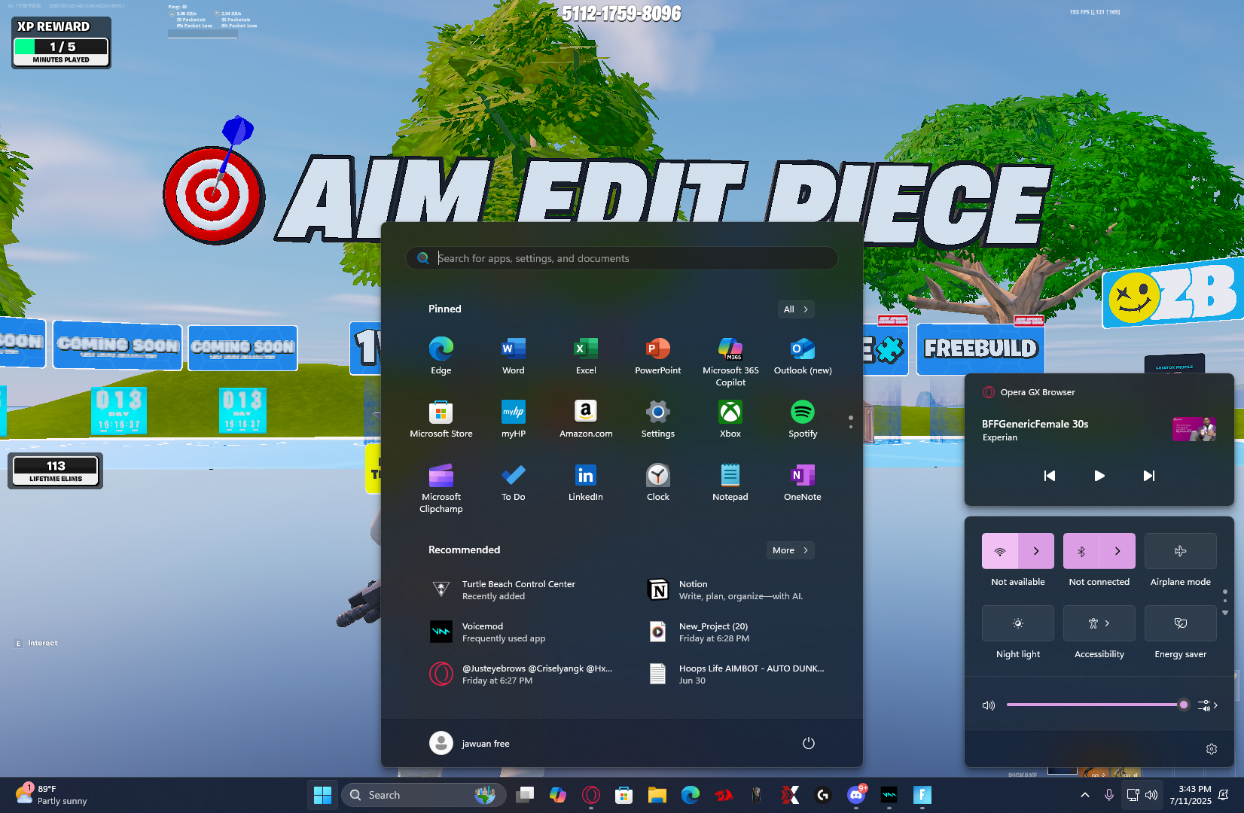Open Discord from the taskbar

coord(856,795)
